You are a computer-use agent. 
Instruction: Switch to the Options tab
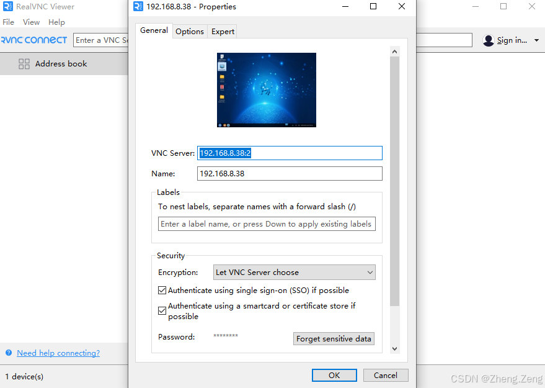[190, 31]
